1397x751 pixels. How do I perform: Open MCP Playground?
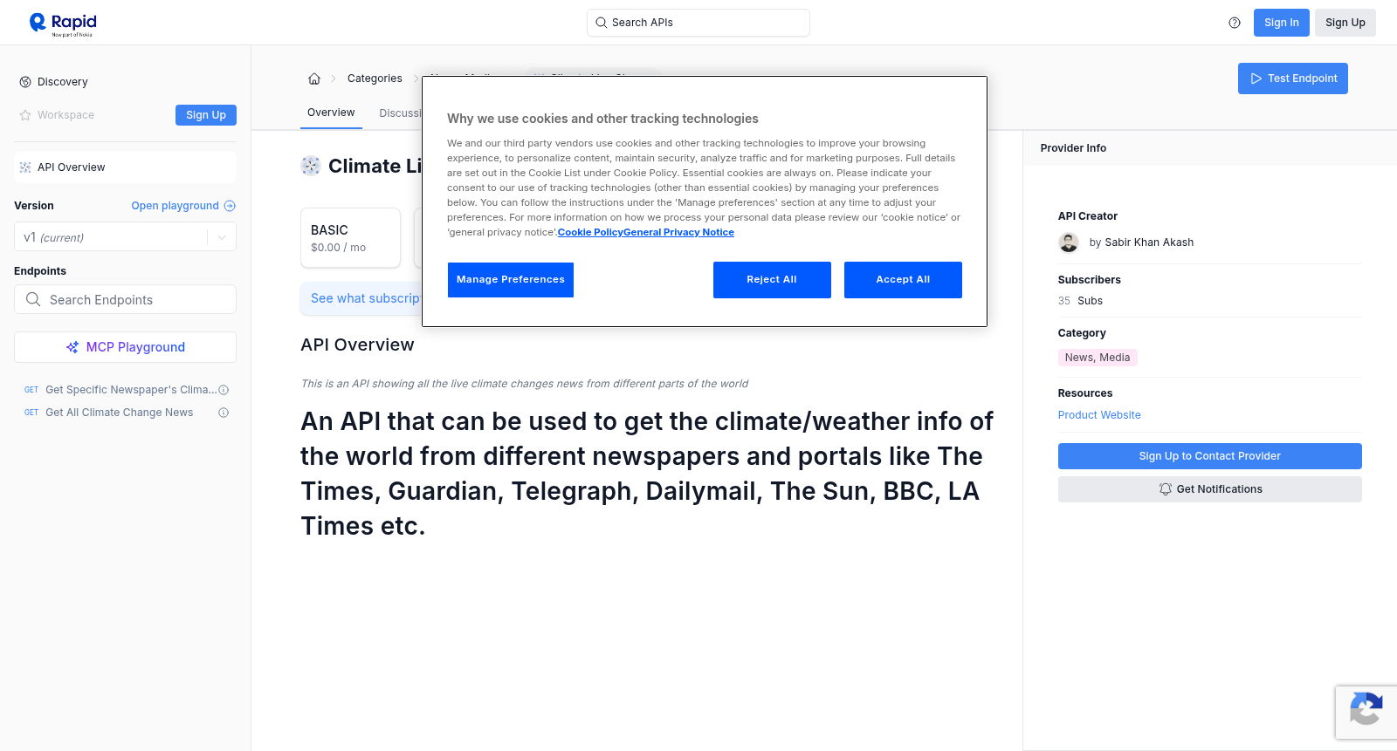[x=125, y=347]
